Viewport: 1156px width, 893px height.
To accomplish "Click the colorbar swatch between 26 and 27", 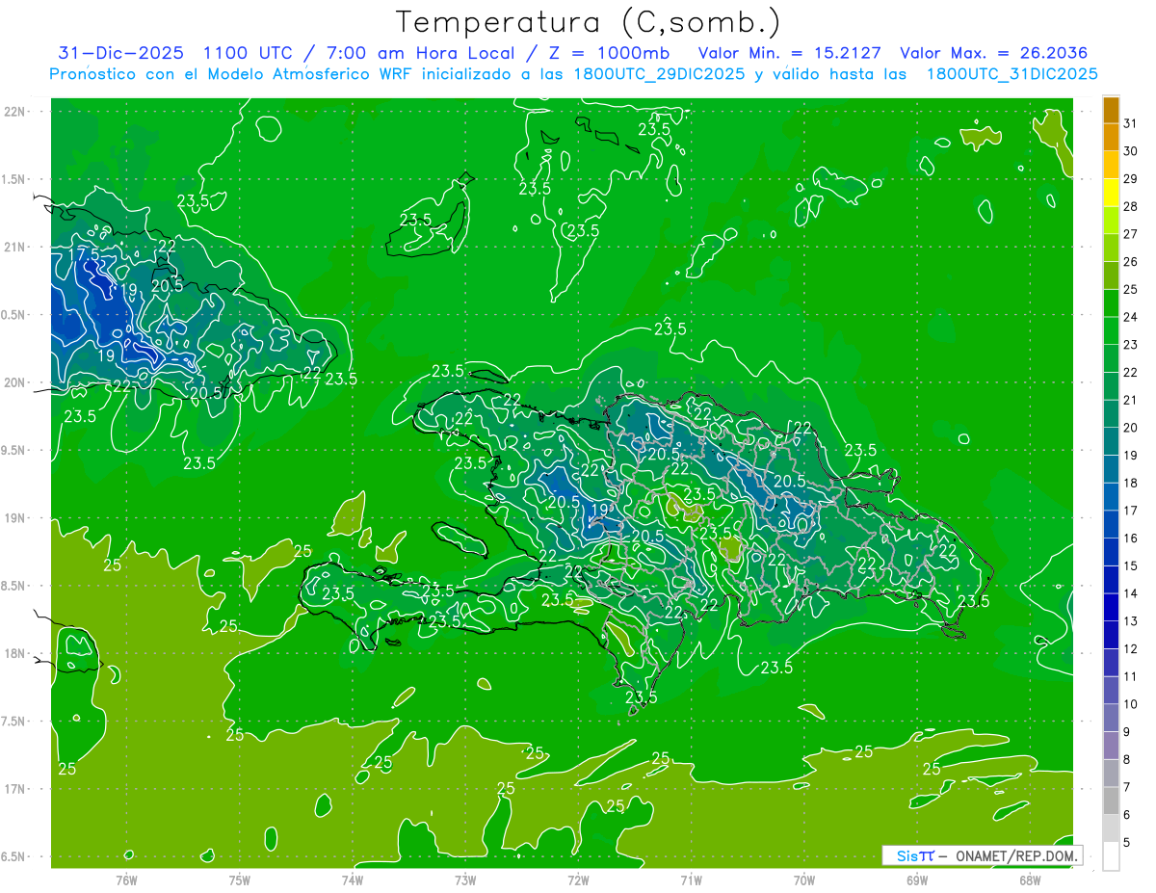I will point(1111,249).
